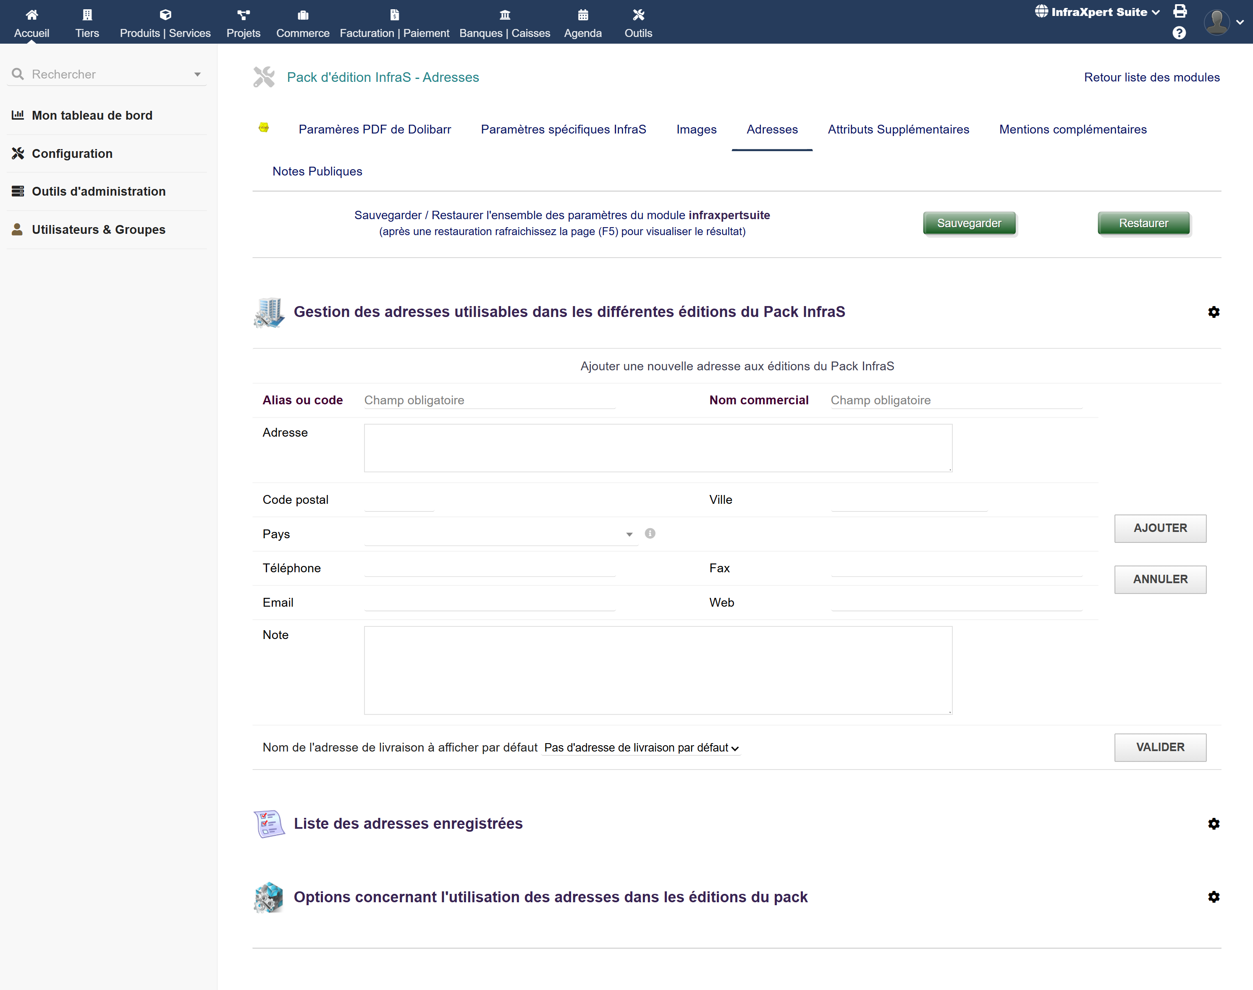
Task: Click the Alias ou code field
Action: (489, 400)
